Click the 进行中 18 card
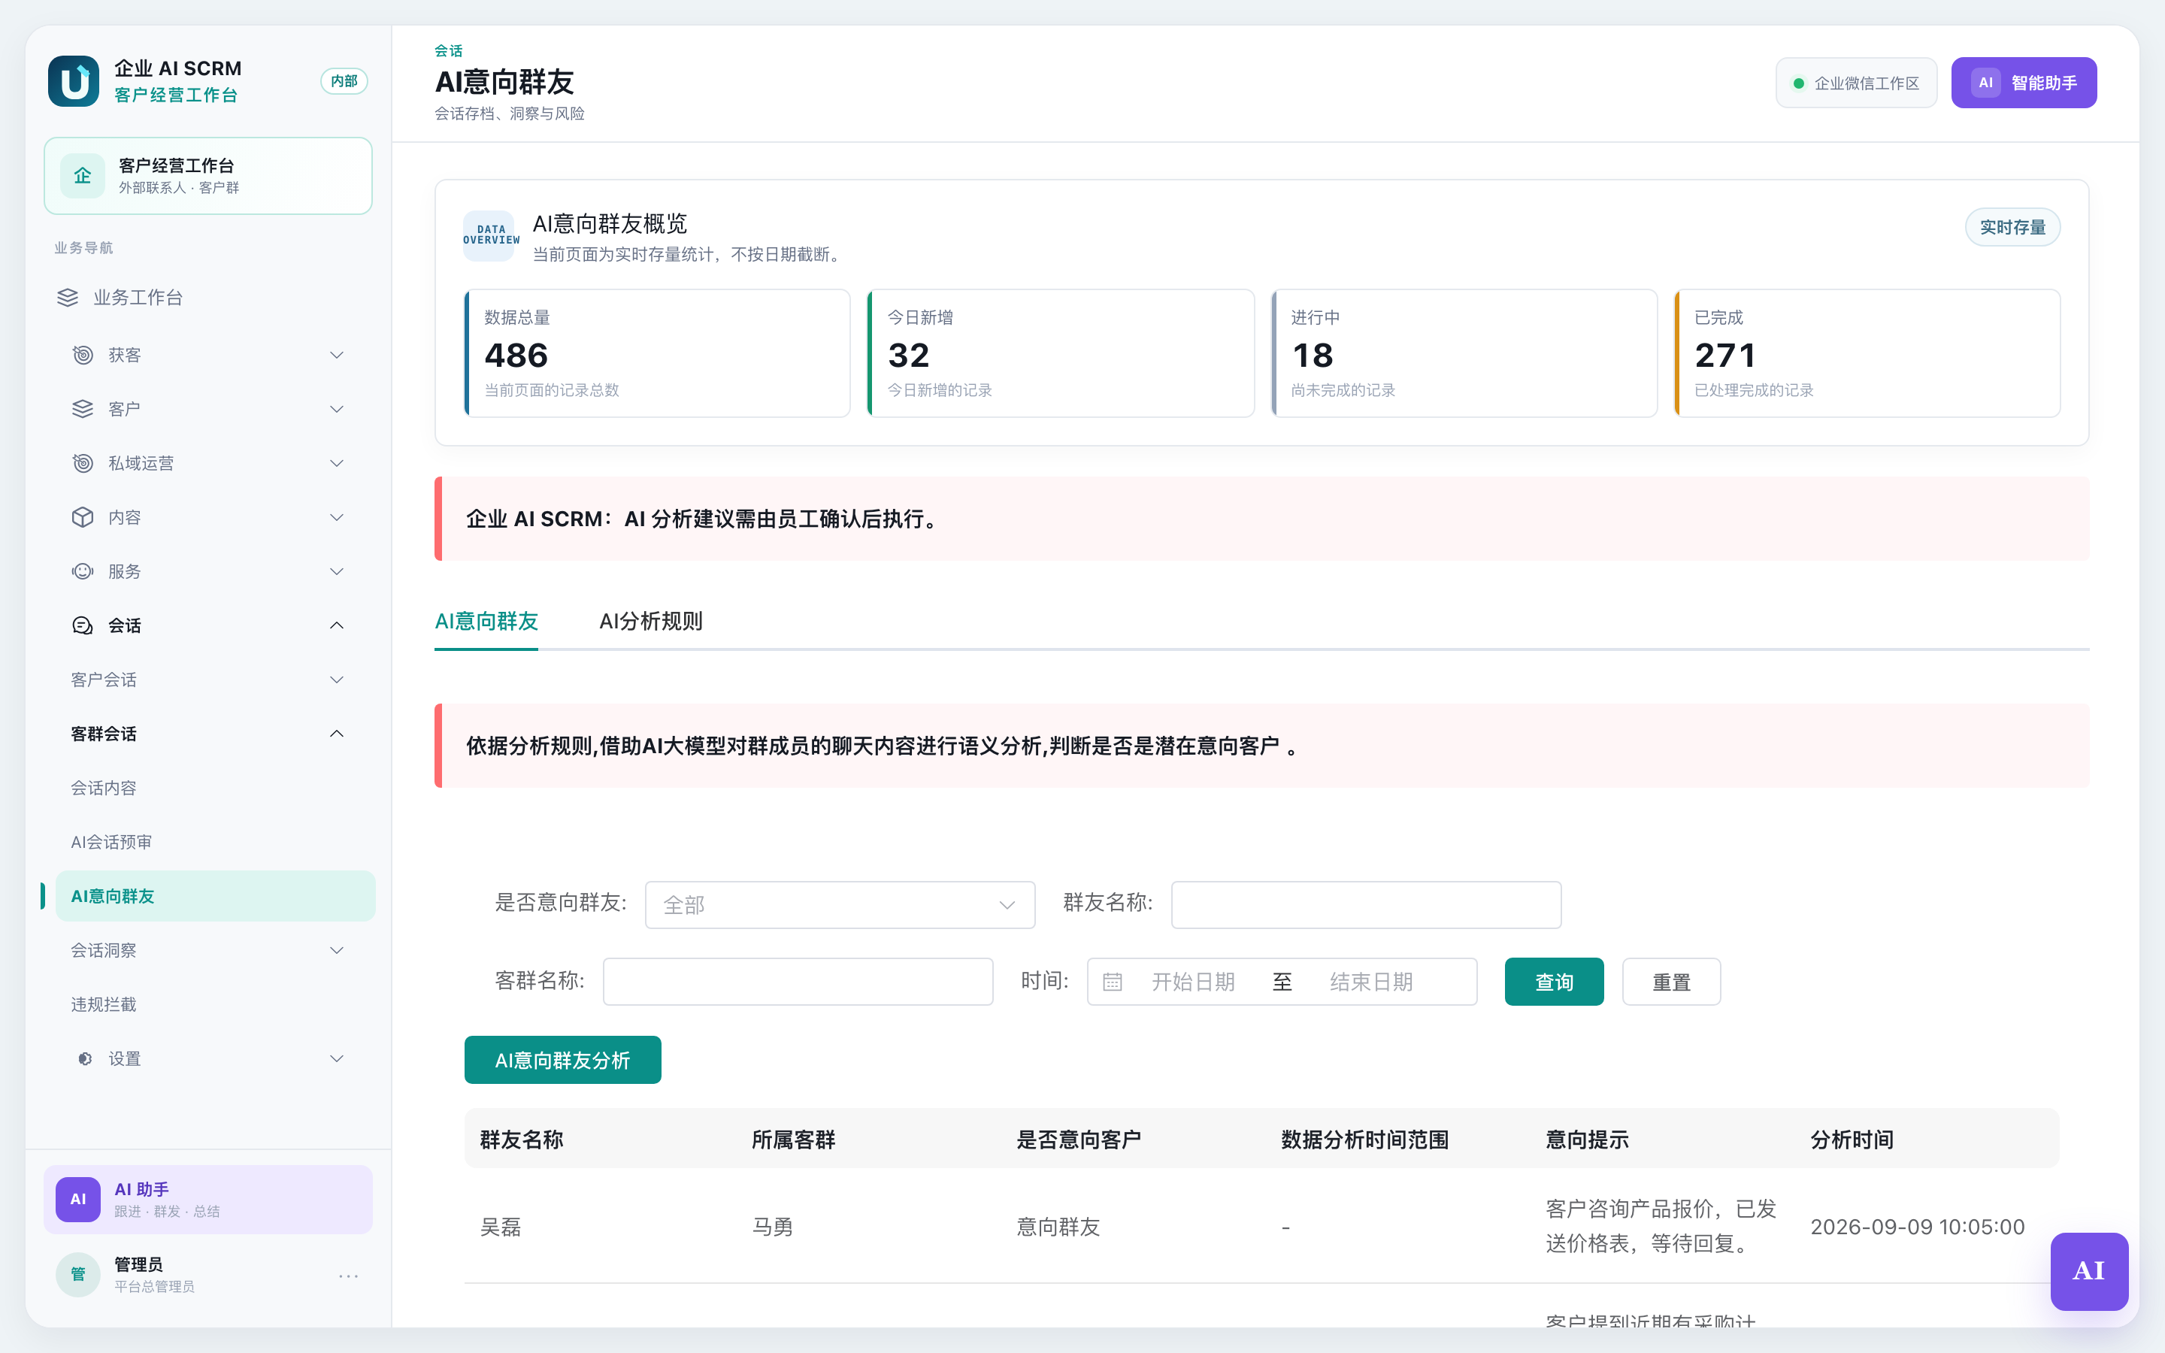The image size is (2165, 1353). (x=1464, y=353)
